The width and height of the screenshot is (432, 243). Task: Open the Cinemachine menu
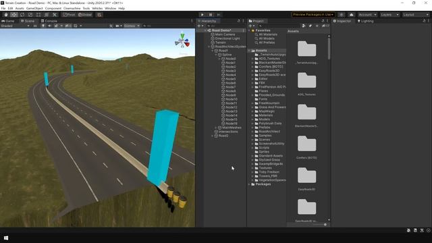pos(72,9)
